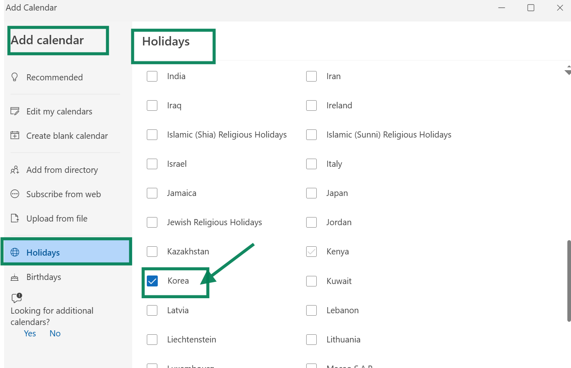Enable the Japan holidays checkbox

pyautogui.click(x=311, y=193)
